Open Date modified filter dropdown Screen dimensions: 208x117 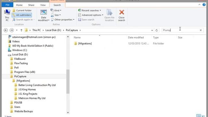click(x=44, y=16)
